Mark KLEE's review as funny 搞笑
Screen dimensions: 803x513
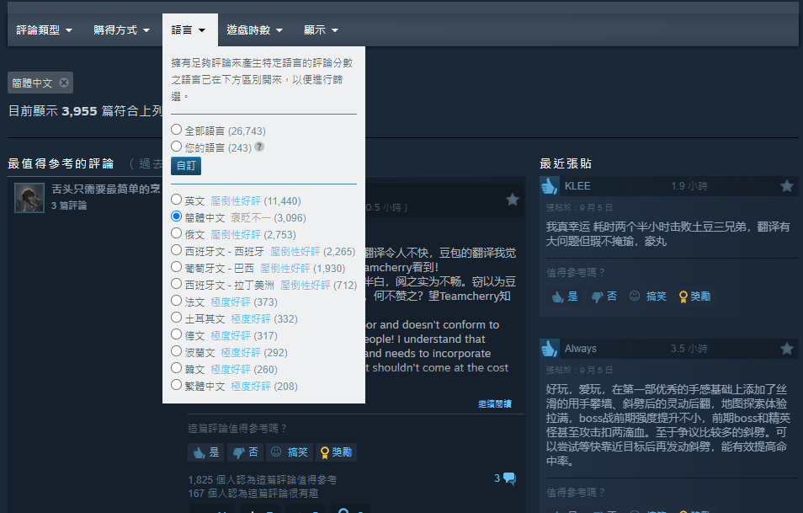point(647,297)
